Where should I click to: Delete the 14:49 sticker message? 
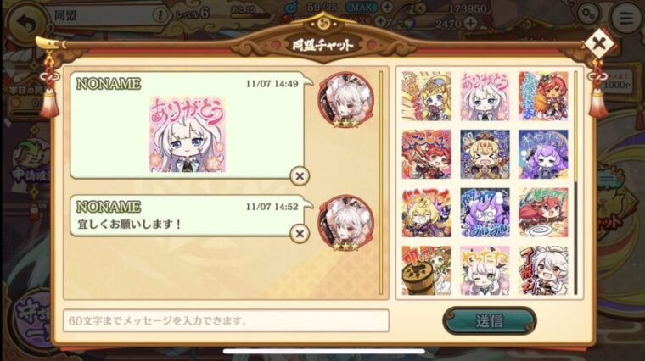(x=300, y=176)
